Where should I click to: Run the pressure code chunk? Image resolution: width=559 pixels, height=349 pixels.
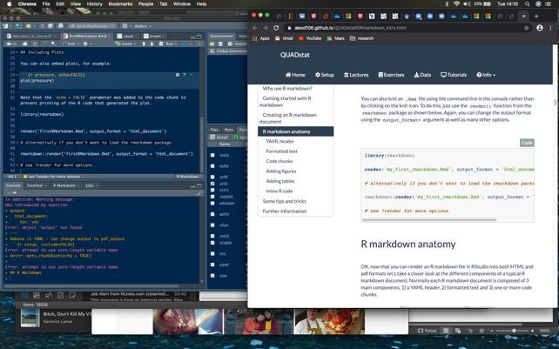coord(192,75)
